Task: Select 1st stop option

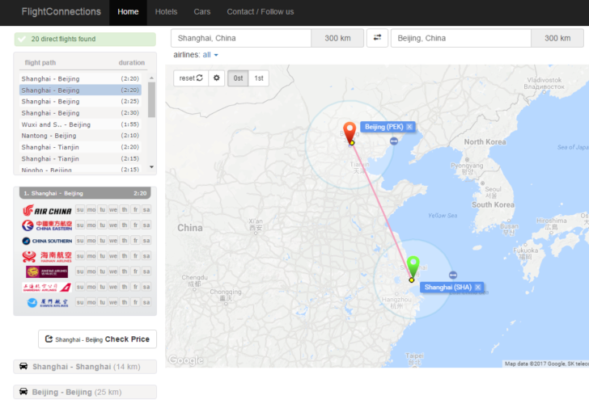Action: point(258,78)
